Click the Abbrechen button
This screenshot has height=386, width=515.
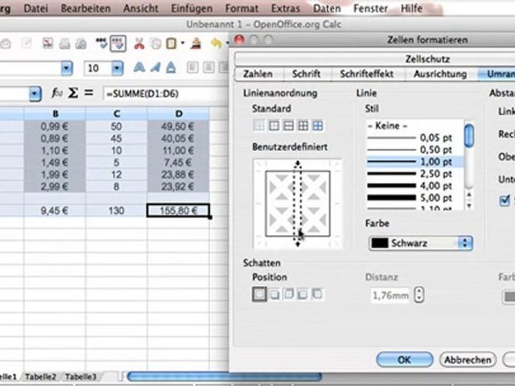[x=468, y=360]
